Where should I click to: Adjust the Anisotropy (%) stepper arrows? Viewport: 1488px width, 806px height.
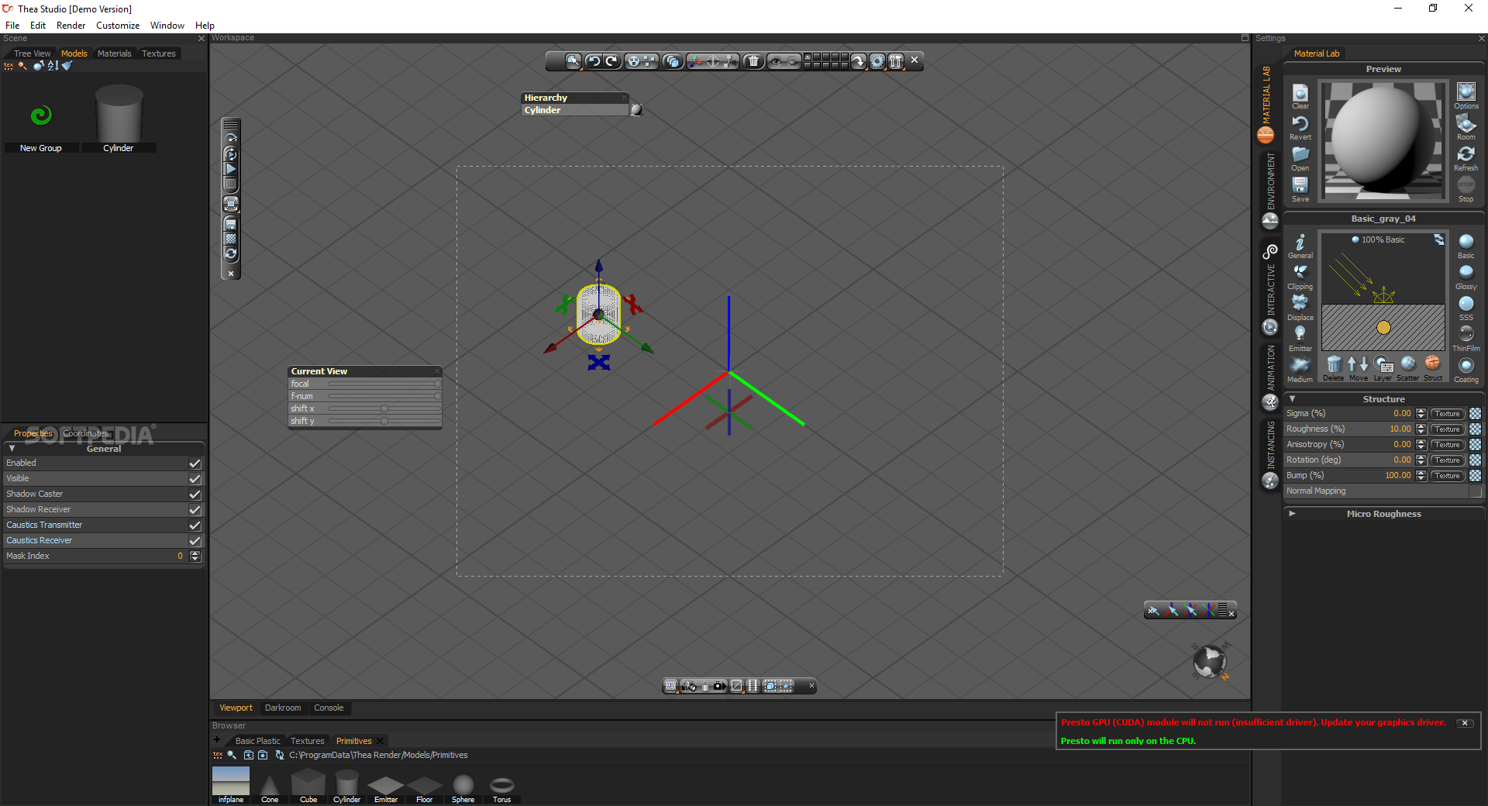[x=1421, y=445]
